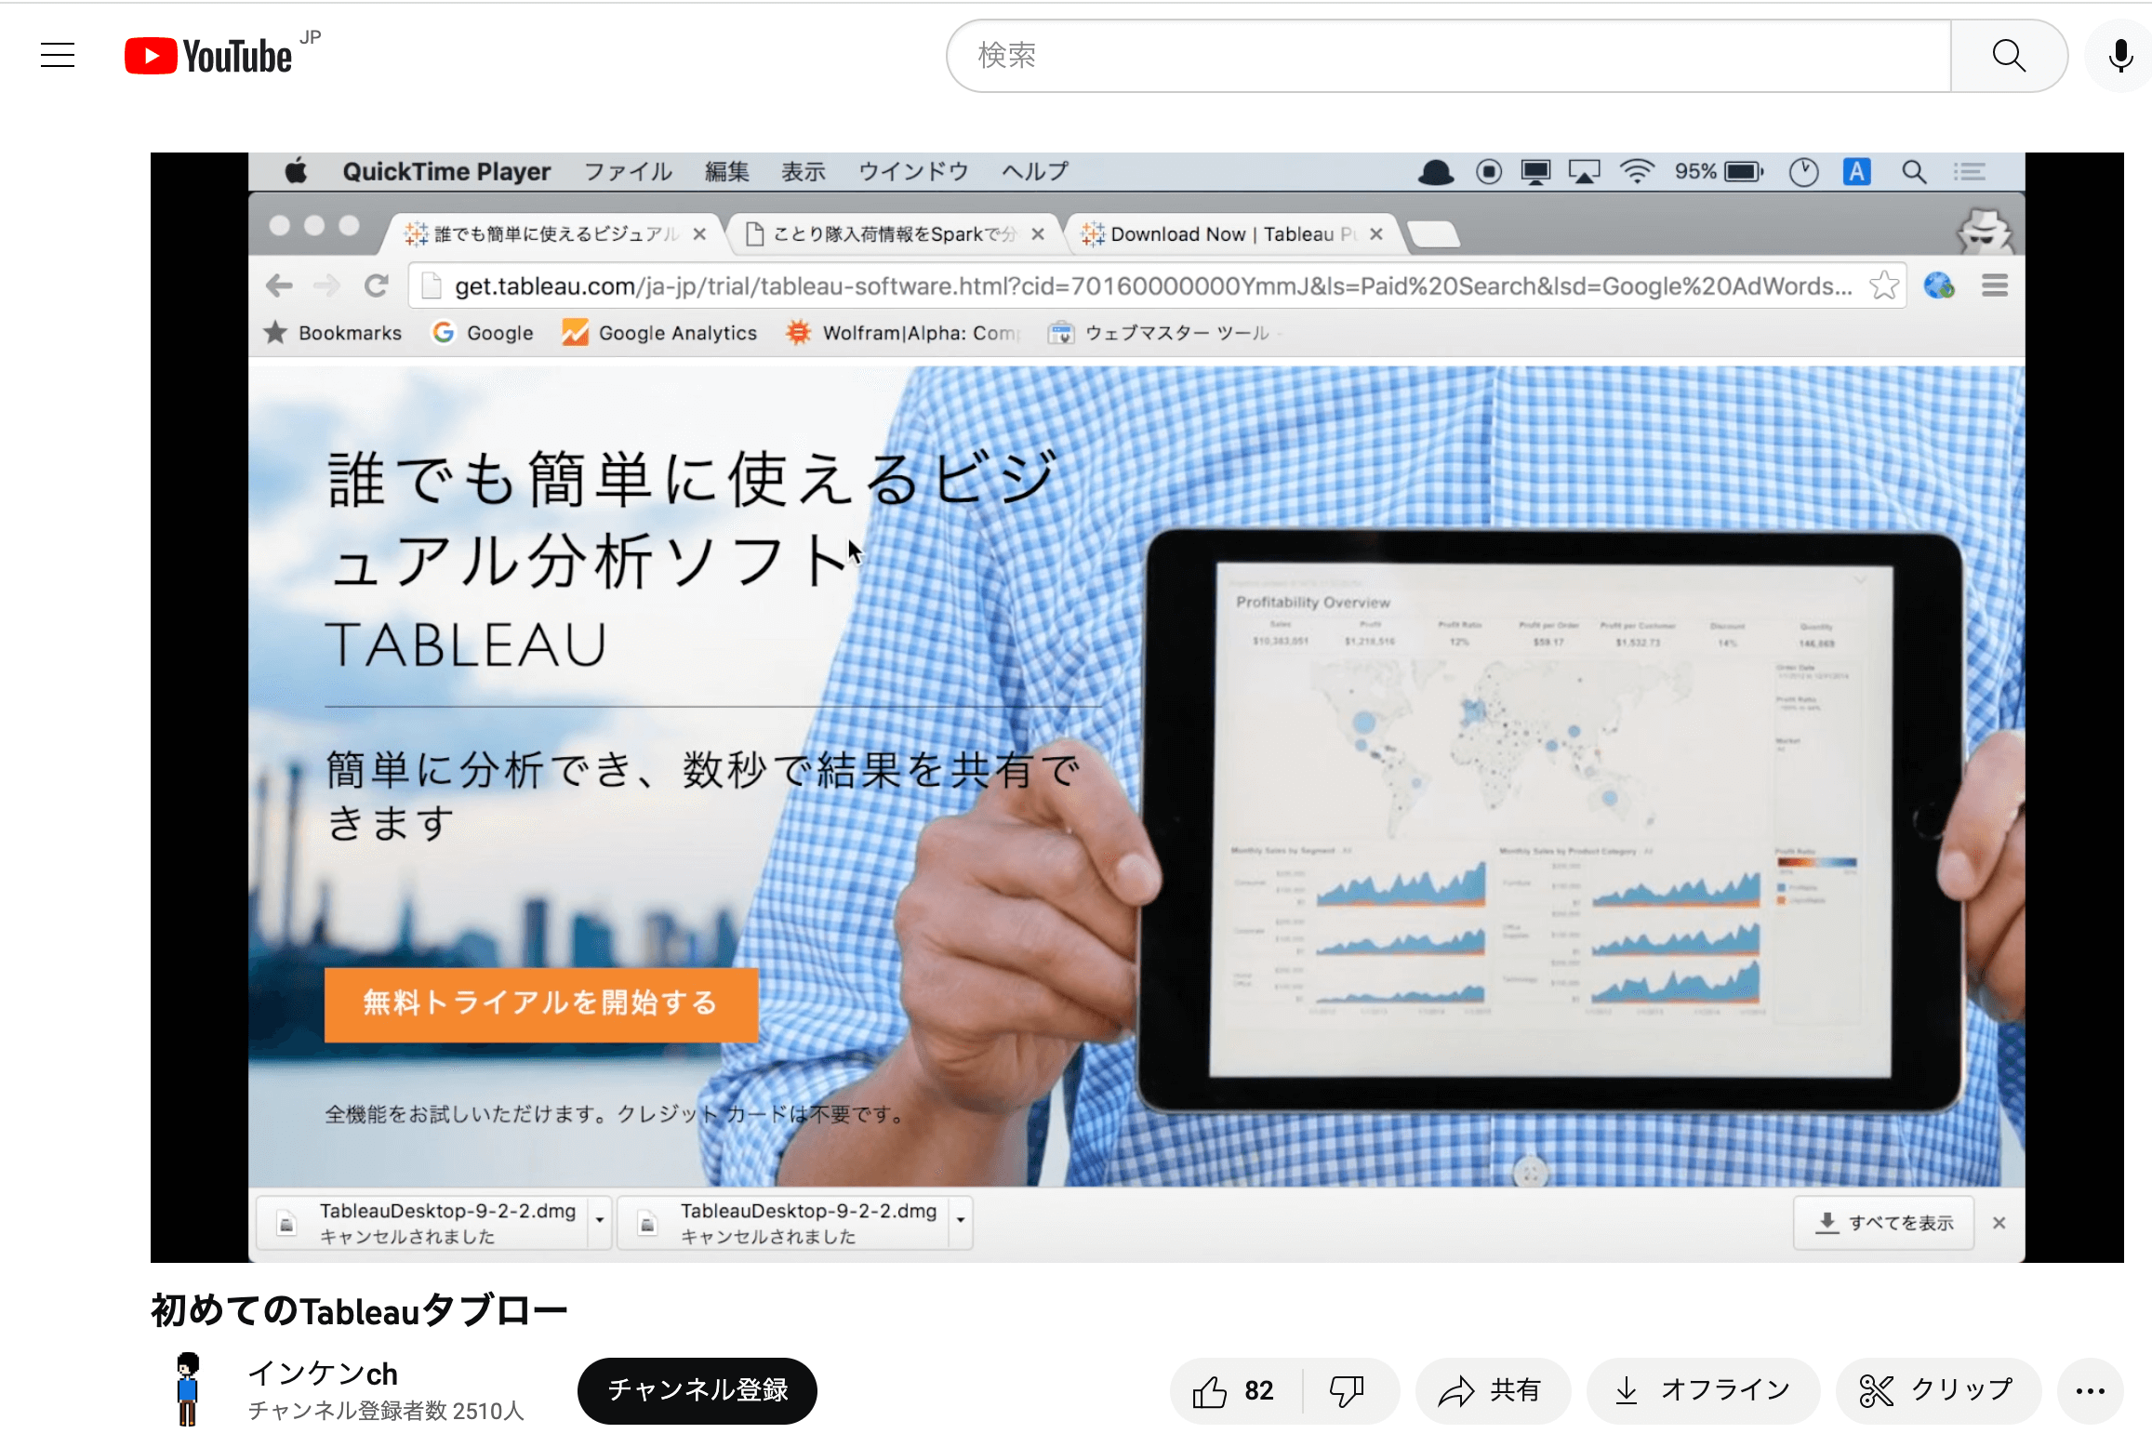
Task: Click 無料トライアルを開始する orange button
Action: click(x=541, y=1004)
